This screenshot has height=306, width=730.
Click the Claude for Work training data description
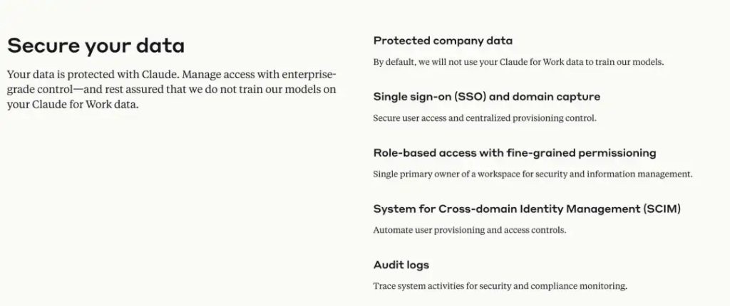(518, 62)
